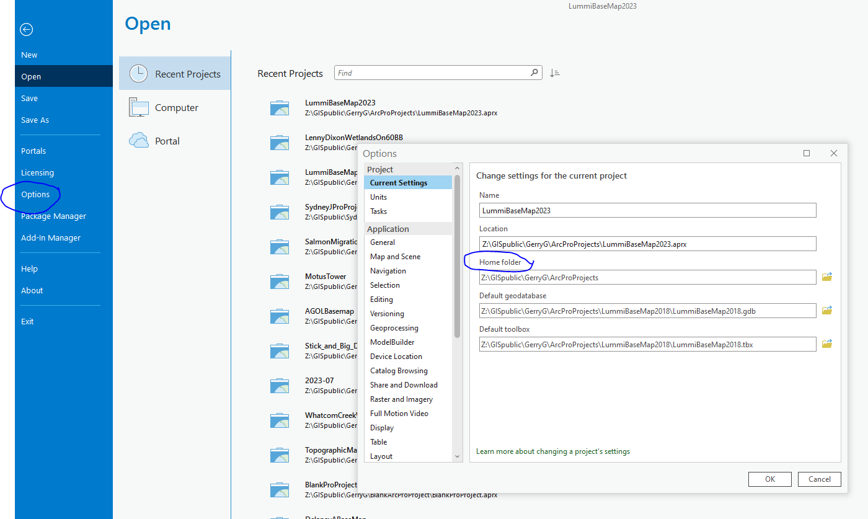Image resolution: width=868 pixels, height=519 pixels.
Task: Open the sort order icon beside Find
Action: click(555, 73)
